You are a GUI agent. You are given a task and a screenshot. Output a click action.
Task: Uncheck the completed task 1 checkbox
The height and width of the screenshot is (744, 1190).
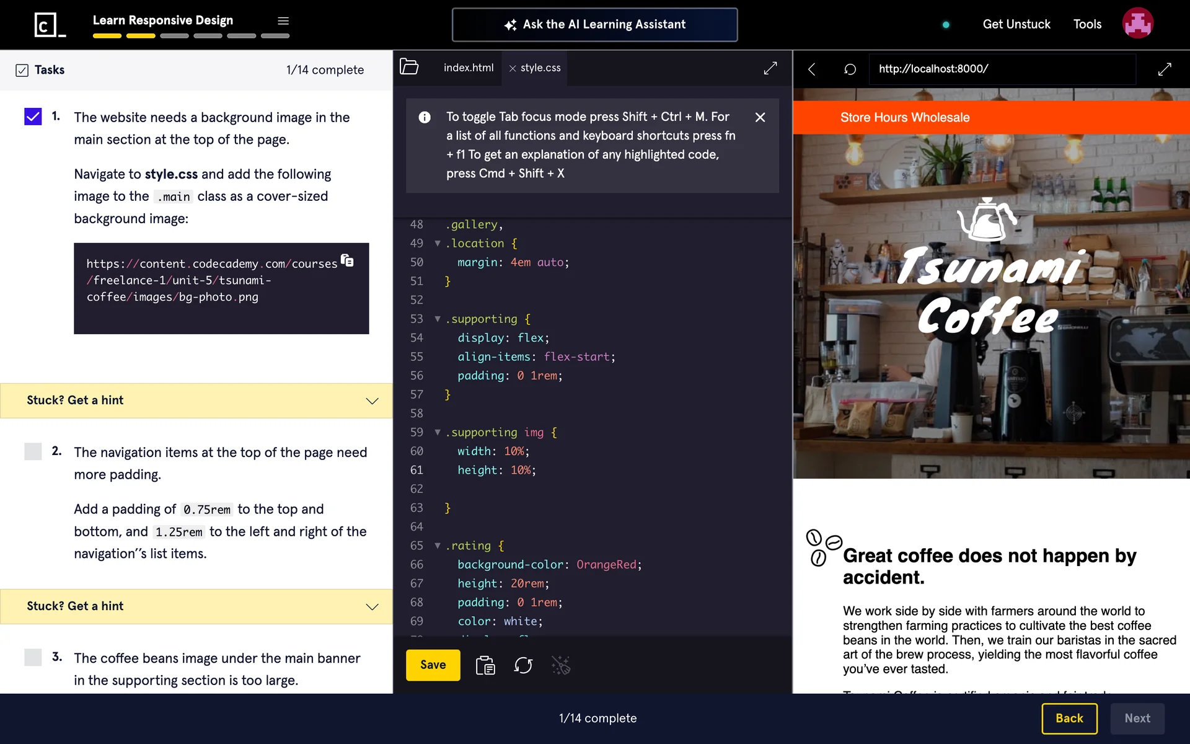pyautogui.click(x=33, y=117)
